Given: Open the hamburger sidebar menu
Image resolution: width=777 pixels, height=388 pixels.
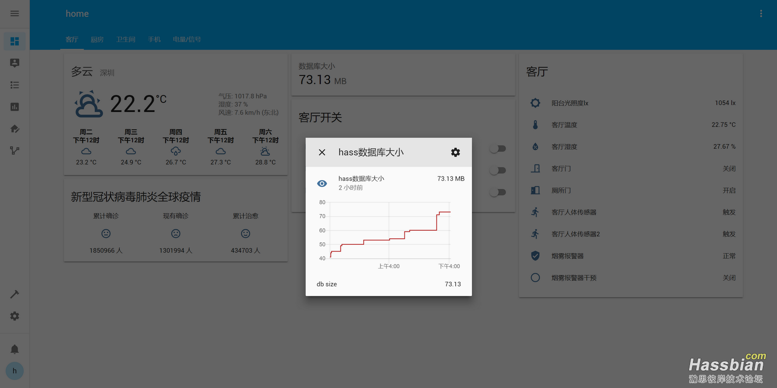Looking at the screenshot, I should coord(15,14).
